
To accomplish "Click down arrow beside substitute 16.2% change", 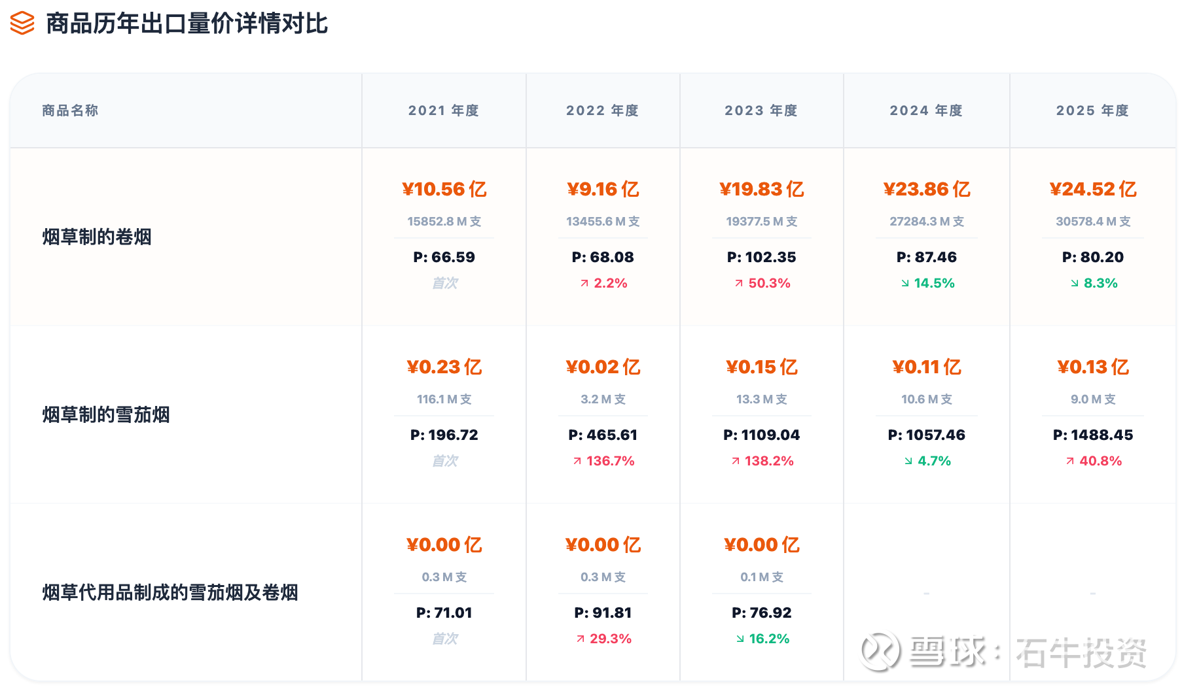I will 740,639.
